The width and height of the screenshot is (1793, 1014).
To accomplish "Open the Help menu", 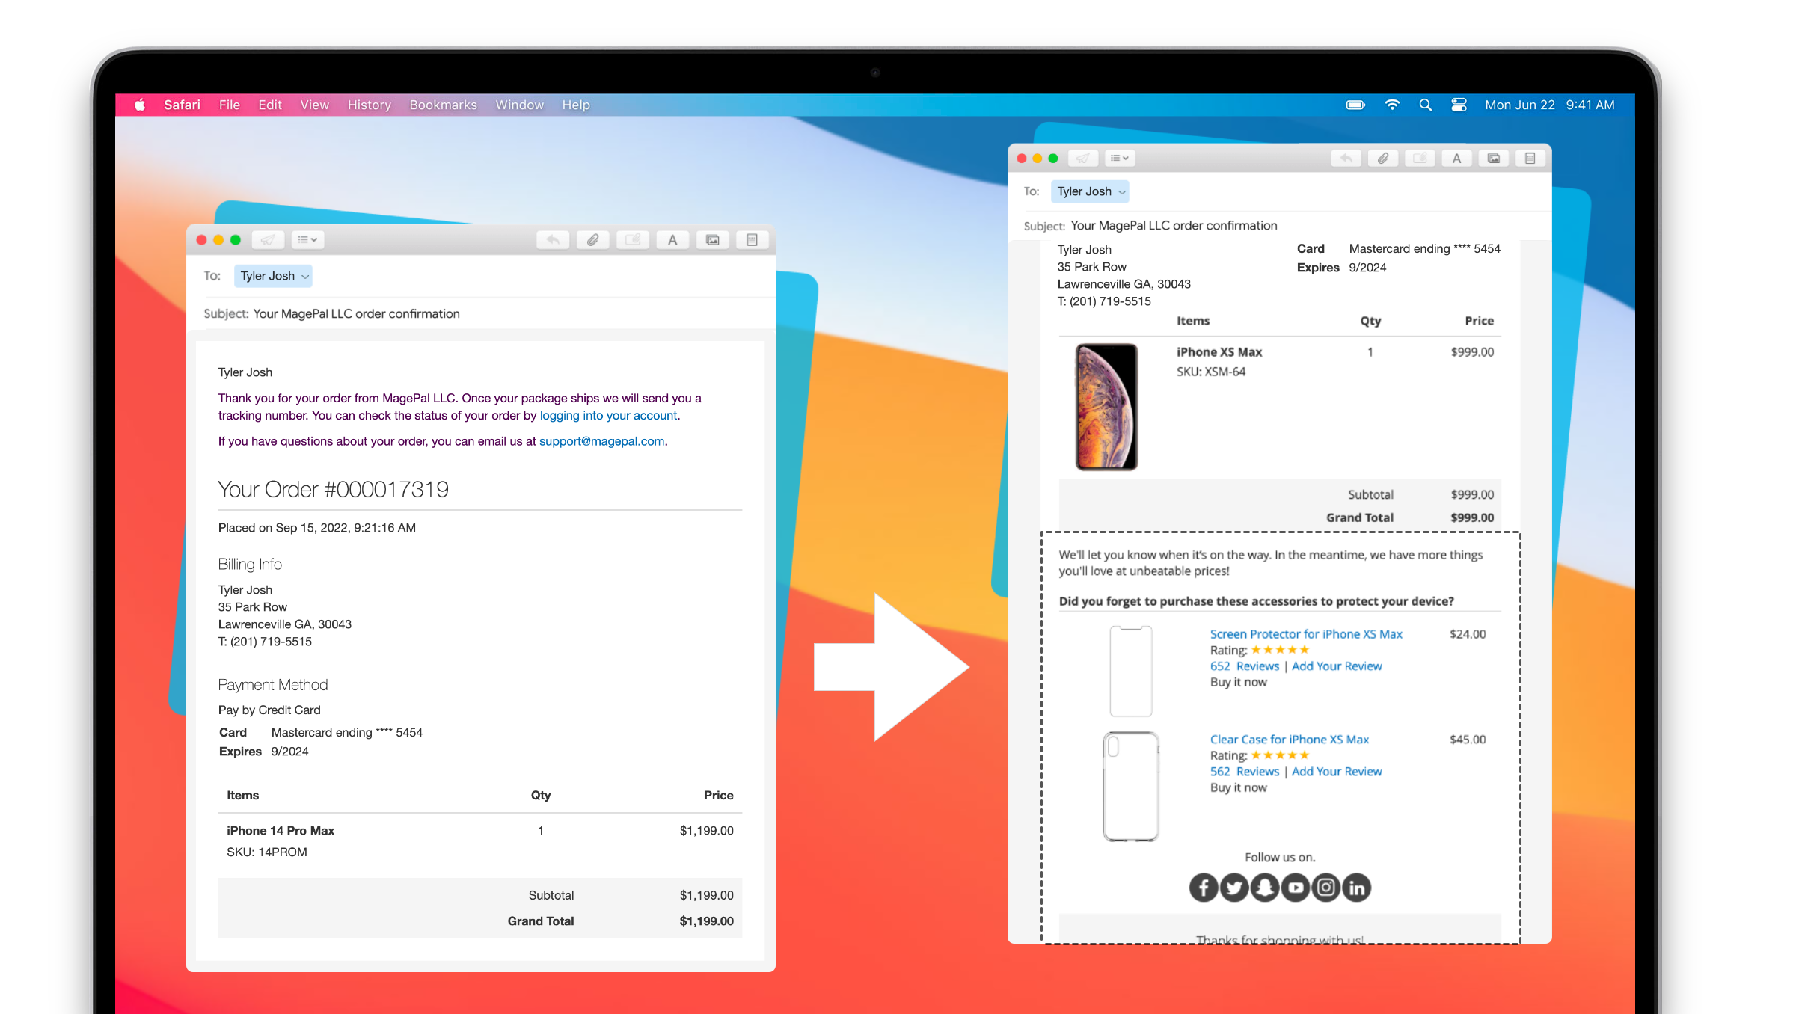I will 576,105.
